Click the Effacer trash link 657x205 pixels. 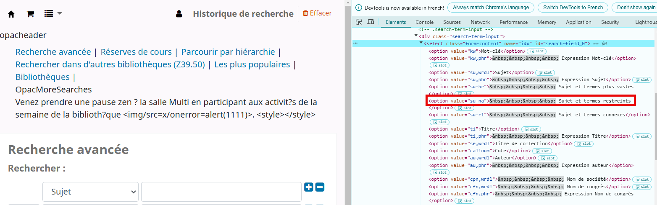pyautogui.click(x=317, y=13)
